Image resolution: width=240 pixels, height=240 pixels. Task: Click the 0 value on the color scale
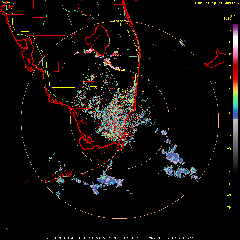point(230,113)
